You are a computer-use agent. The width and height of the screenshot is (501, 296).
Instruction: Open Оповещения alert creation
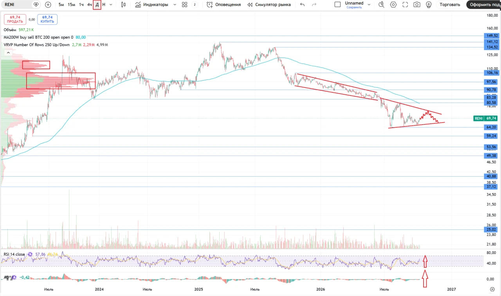point(223,5)
